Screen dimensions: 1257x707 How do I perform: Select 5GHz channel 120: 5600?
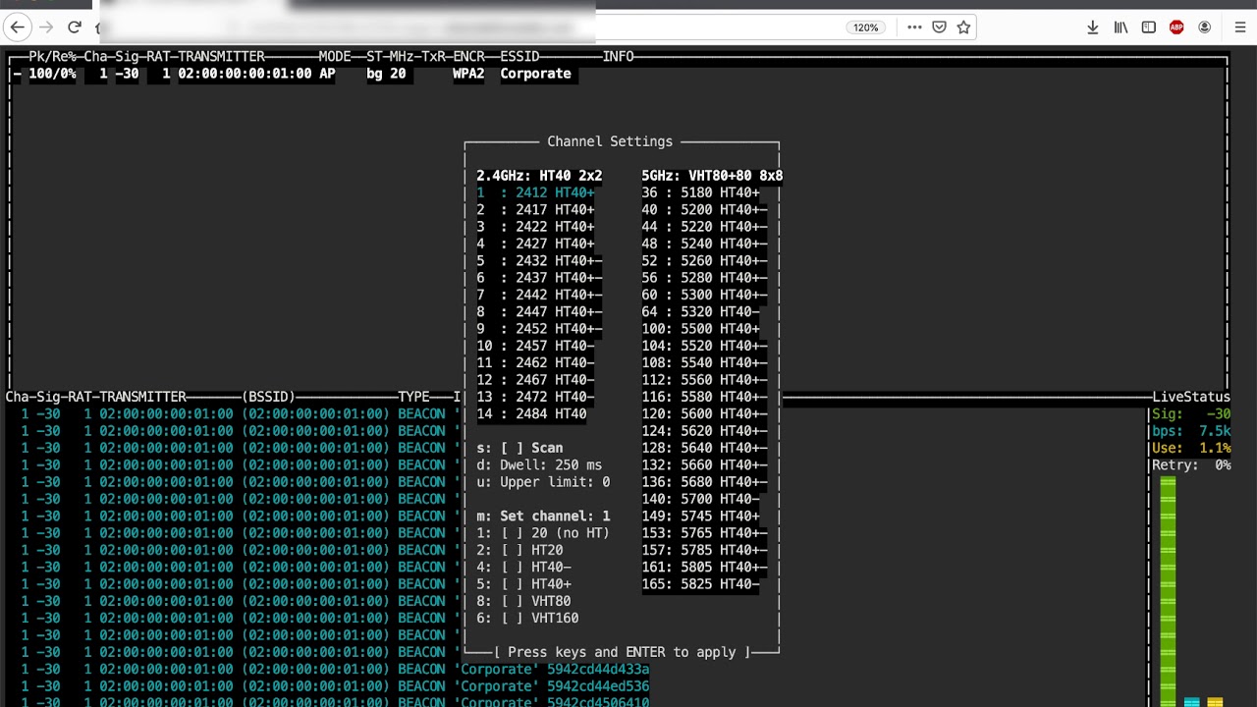click(704, 413)
